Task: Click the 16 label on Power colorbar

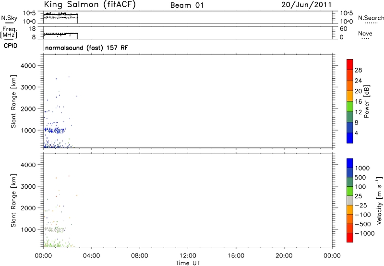Action: pos(358,102)
